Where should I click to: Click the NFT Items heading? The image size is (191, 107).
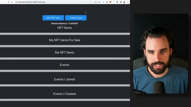(x=64, y=28)
